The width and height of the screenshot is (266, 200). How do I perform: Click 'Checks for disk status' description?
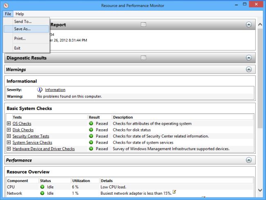pyautogui.click(x=132, y=130)
